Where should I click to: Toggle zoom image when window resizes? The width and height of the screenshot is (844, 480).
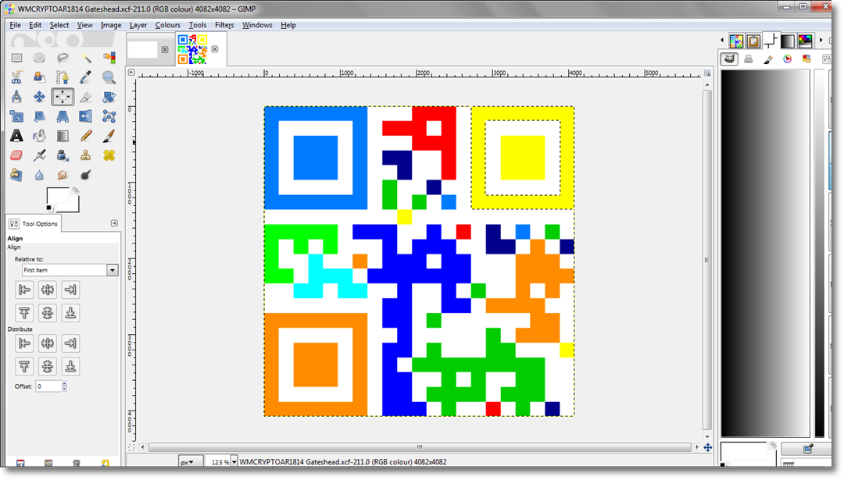click(707, 73)
